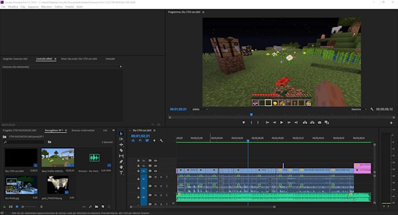Toggle linked selection in timeline
The image size is (398, 215).
(147, 141)
